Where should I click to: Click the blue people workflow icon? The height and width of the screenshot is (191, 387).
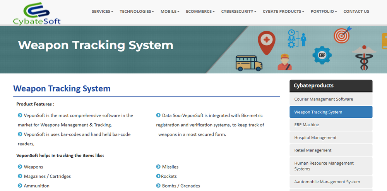coord(297,38)
